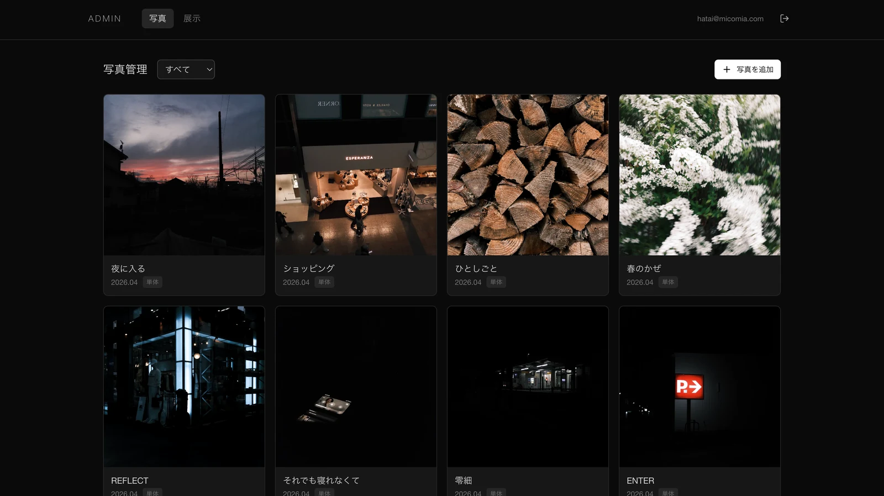Open the それでも寝れなくて dark photo thumbnail
The width and height of the screenshot is (884, 496).
(x=356, y=387)
